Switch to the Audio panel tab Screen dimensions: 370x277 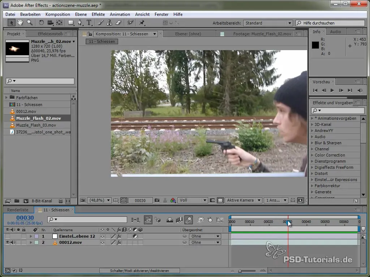click(335, 32)
